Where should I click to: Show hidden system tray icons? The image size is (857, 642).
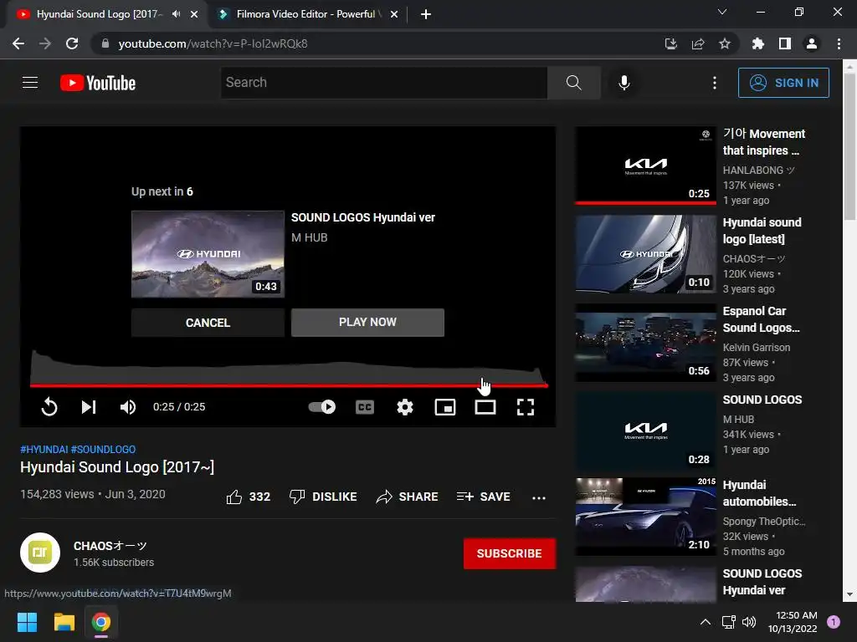[x=706, y=622]
